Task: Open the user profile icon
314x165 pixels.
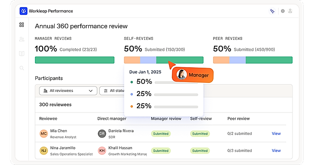Action: [x=290, y=11]
